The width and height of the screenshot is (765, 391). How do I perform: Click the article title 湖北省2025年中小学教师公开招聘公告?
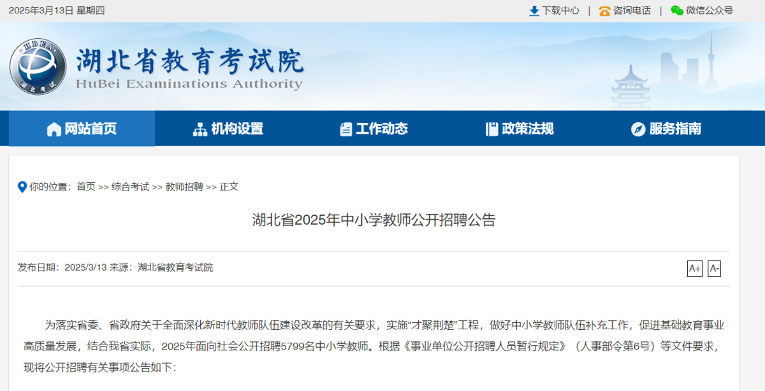click(x=374, y=220)
